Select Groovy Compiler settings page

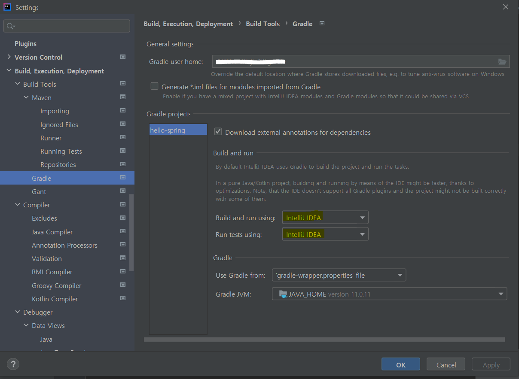pyautogui.click(x=56, y=285)
